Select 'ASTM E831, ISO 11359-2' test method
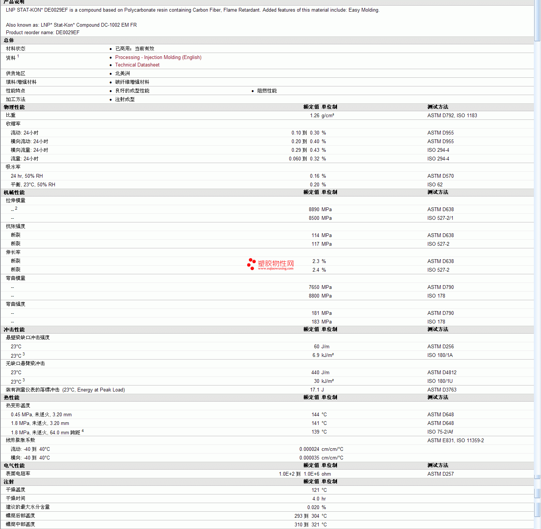This screenshot has height=529, width=541. click(x=456, y=441)
